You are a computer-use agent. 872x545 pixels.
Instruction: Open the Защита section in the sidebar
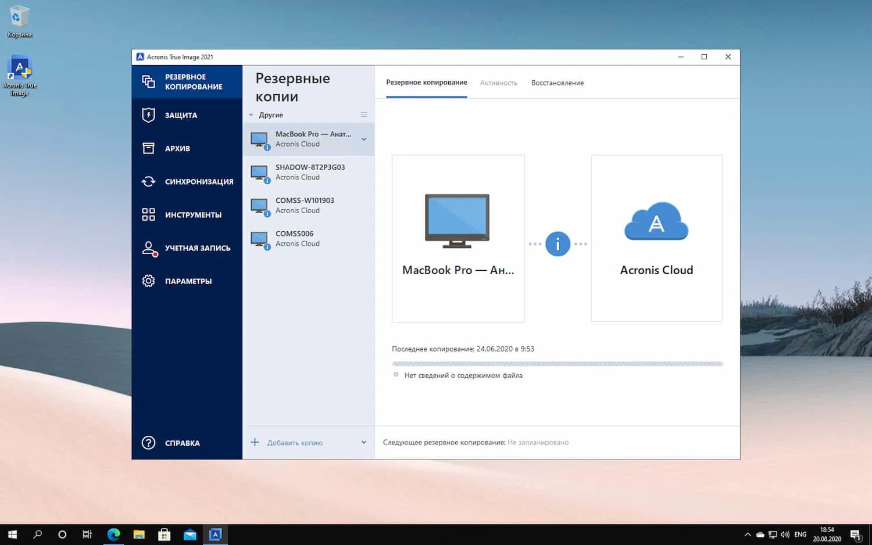tap(182, 115)
